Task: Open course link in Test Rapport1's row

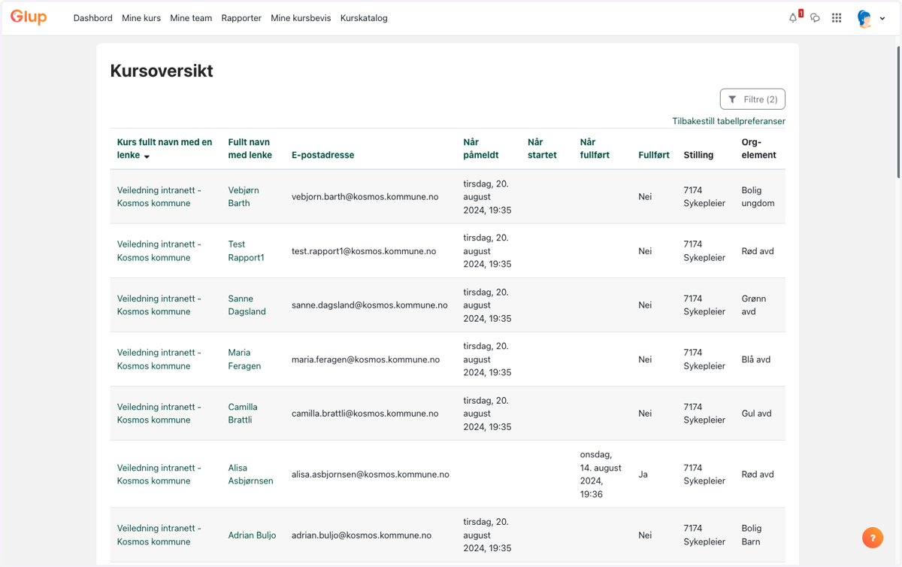Action: coord(159,250)
